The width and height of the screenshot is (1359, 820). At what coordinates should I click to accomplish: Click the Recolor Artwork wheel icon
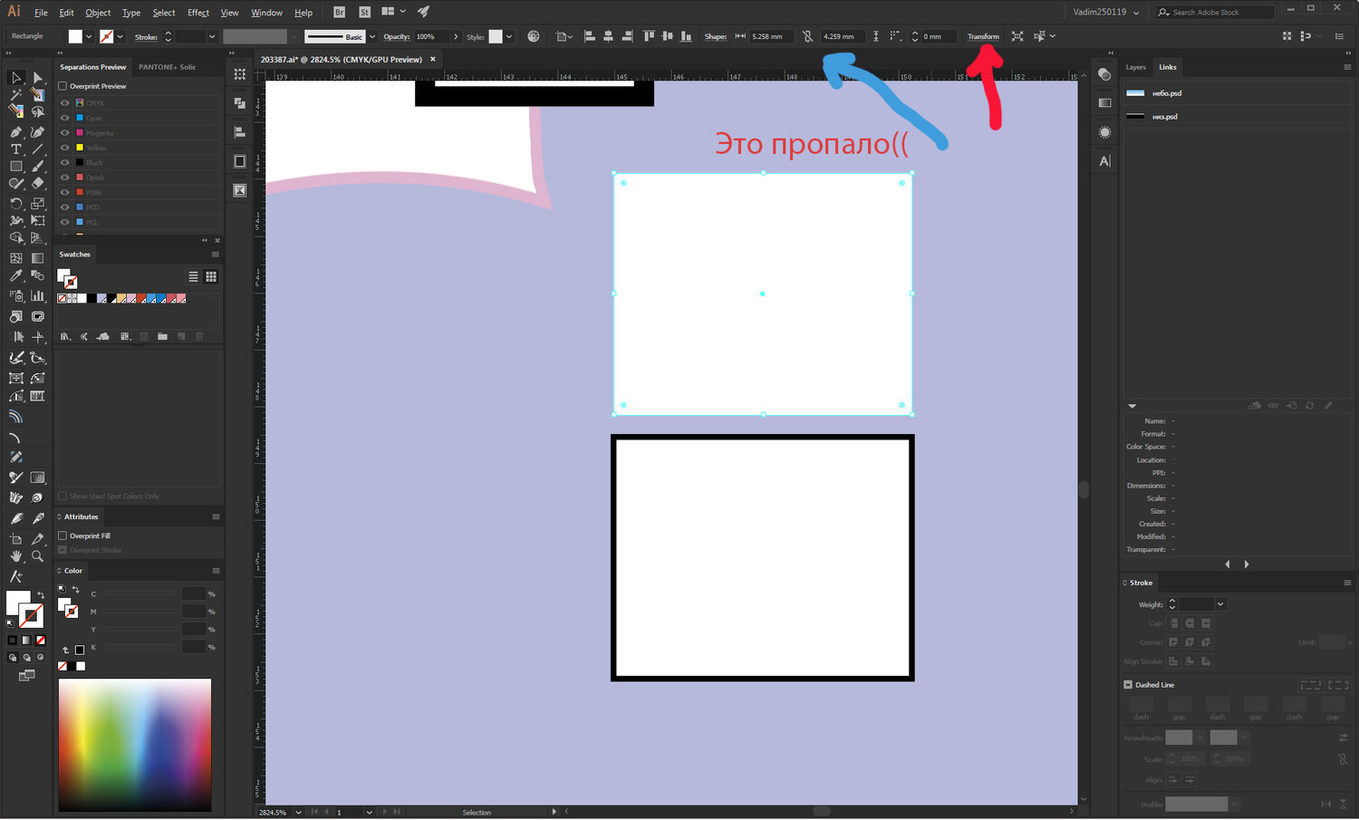[534, 36]
